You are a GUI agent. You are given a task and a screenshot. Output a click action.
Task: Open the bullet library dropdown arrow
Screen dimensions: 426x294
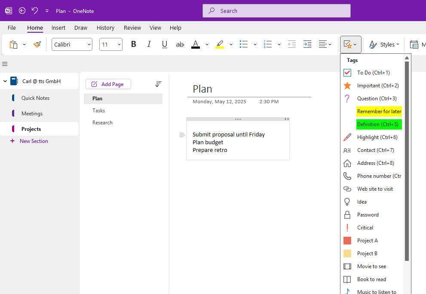click(255, 44)
